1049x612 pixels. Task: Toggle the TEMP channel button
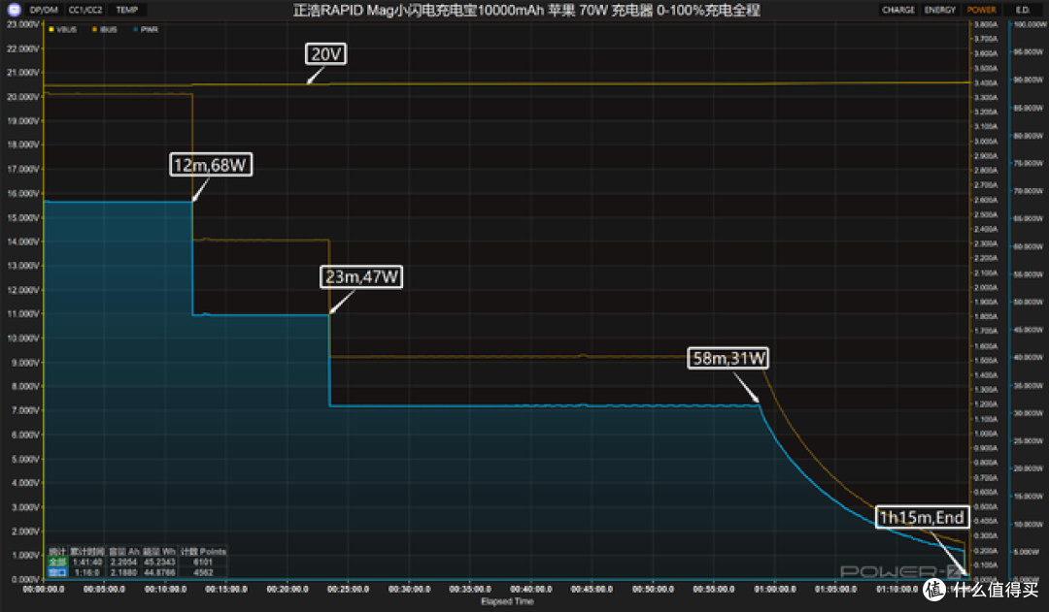tap(126, 10)
